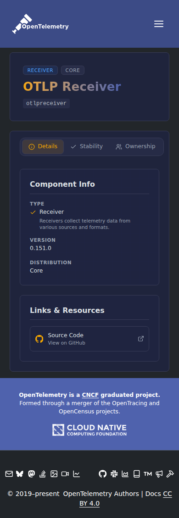This screenshot has width=179, height=518.
Task: Click the video camera icon in footer
Action: tap(65, 474)
